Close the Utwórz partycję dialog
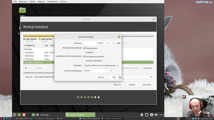214x120 pixels. [x=119, y=37]
